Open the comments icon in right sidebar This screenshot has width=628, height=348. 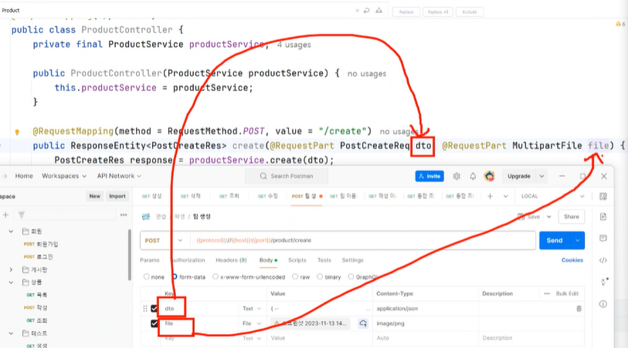(x=603, y=238)
